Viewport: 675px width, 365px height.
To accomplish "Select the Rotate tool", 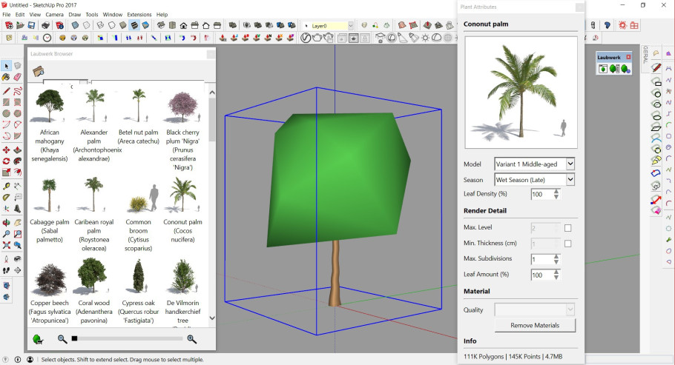I will pyautogui.click(x=6, y=161).
